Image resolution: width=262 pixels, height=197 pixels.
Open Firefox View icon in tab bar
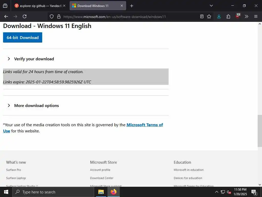(5, 6)
